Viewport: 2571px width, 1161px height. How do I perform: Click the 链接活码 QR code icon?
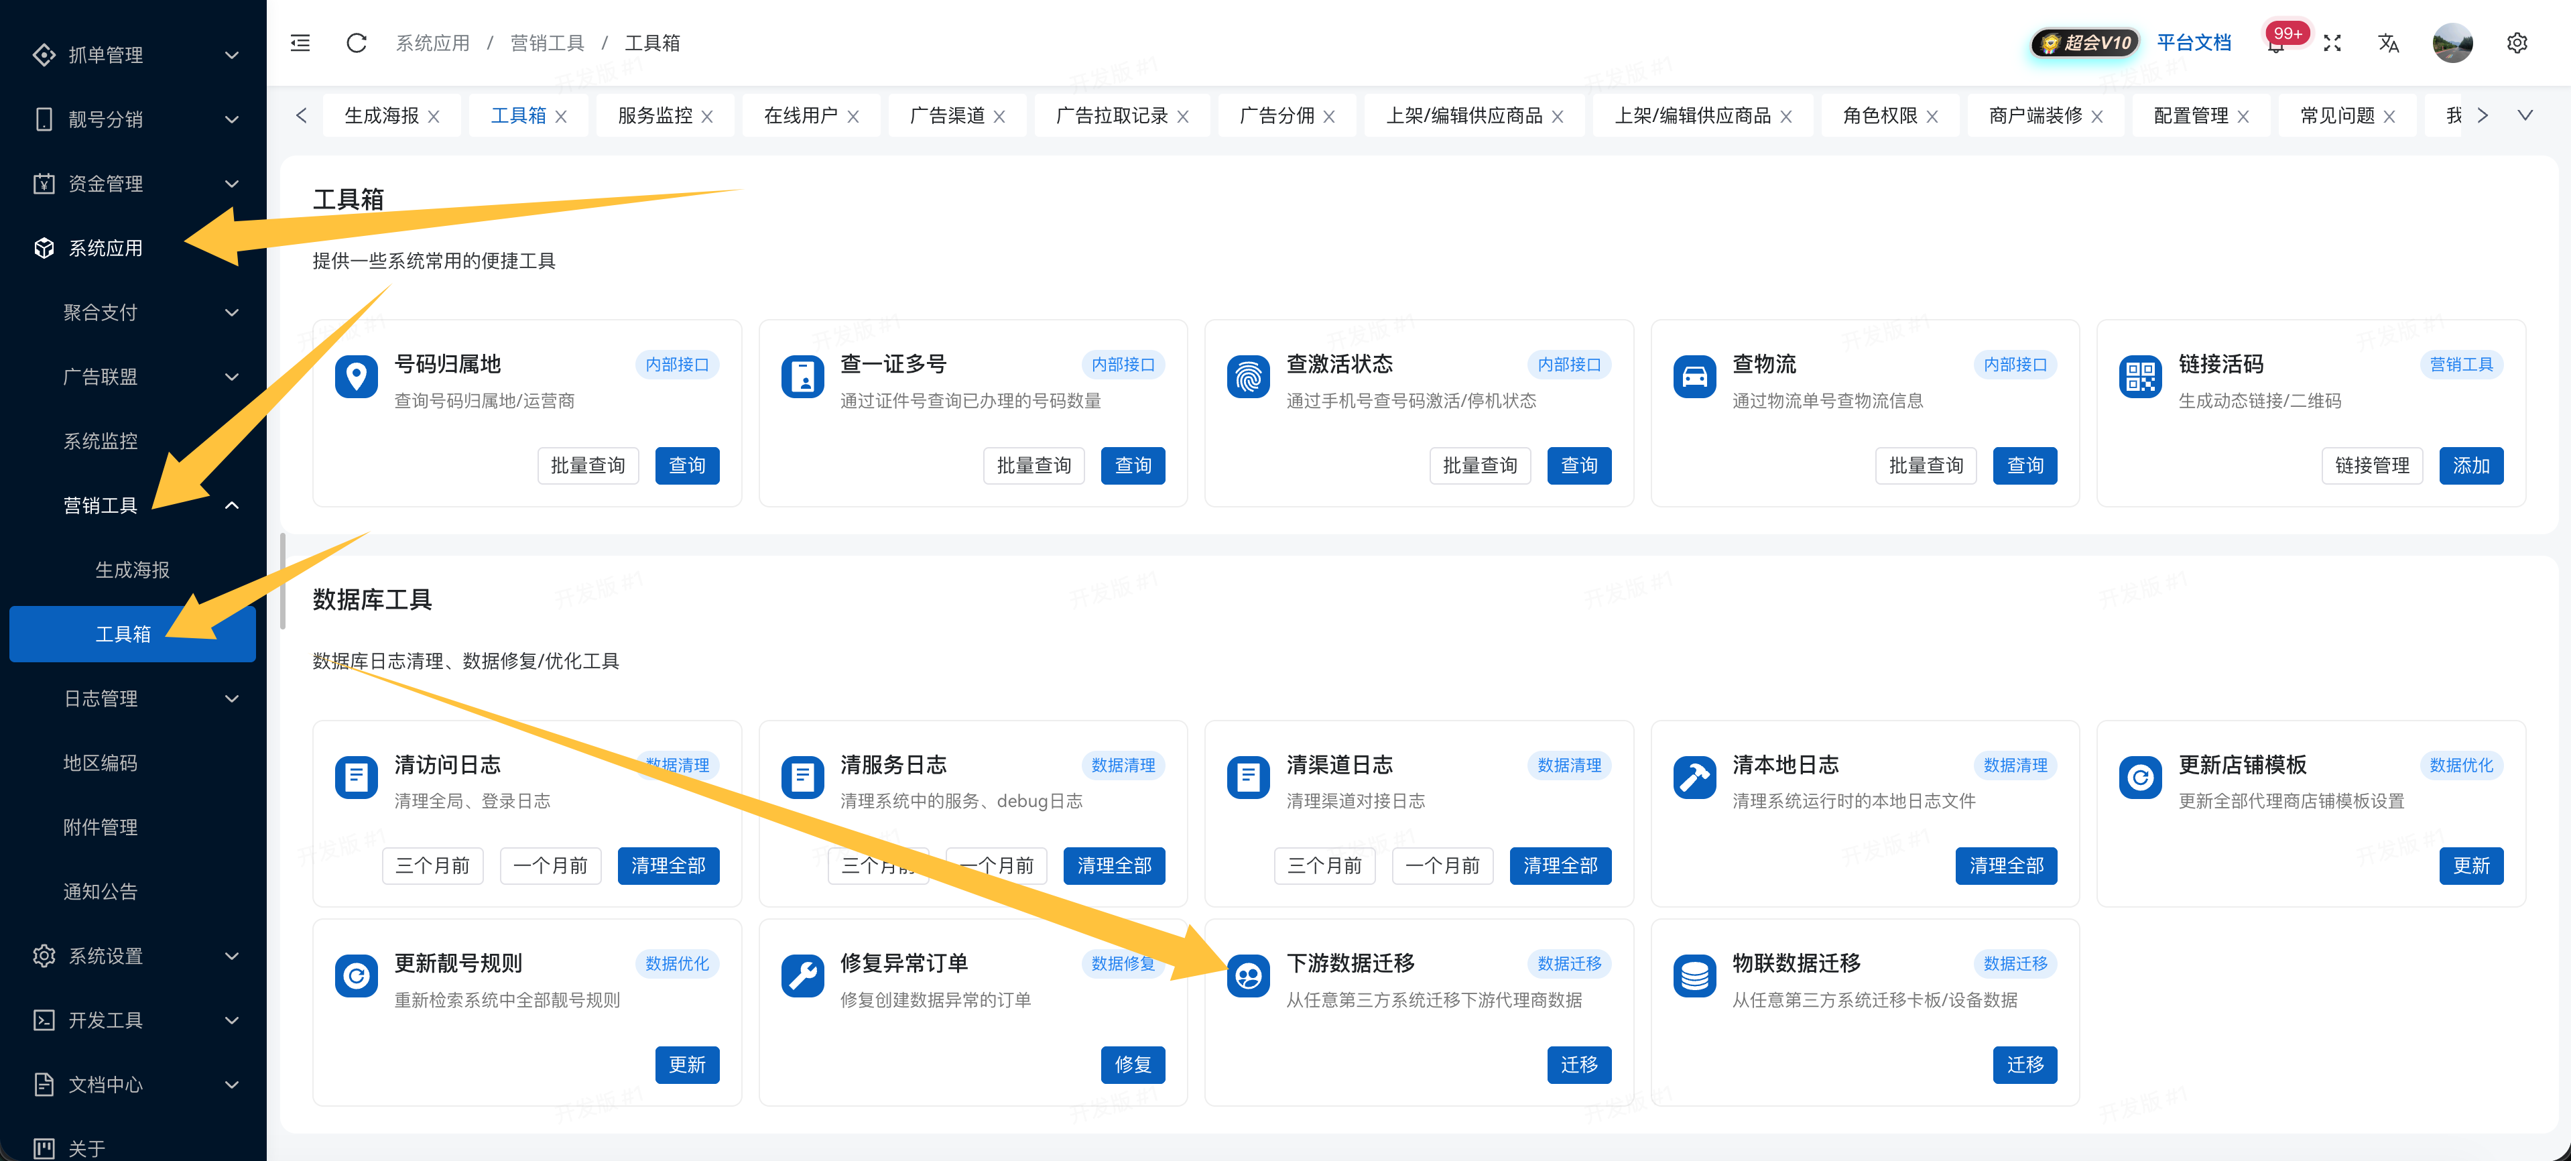(2140, 376)
